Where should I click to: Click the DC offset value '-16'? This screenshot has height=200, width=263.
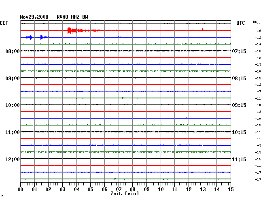(x=258, y=31)
